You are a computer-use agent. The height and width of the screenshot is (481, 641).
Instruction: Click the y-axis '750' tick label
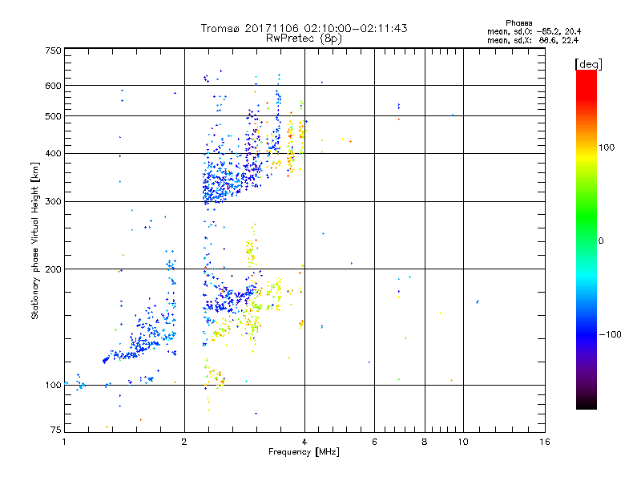pyautogui.click(x=53, y=51)
